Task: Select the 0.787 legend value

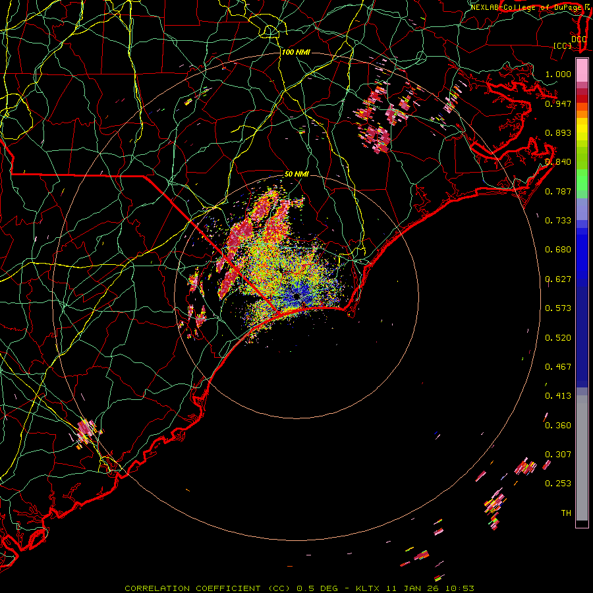Action: coord(558,191)
